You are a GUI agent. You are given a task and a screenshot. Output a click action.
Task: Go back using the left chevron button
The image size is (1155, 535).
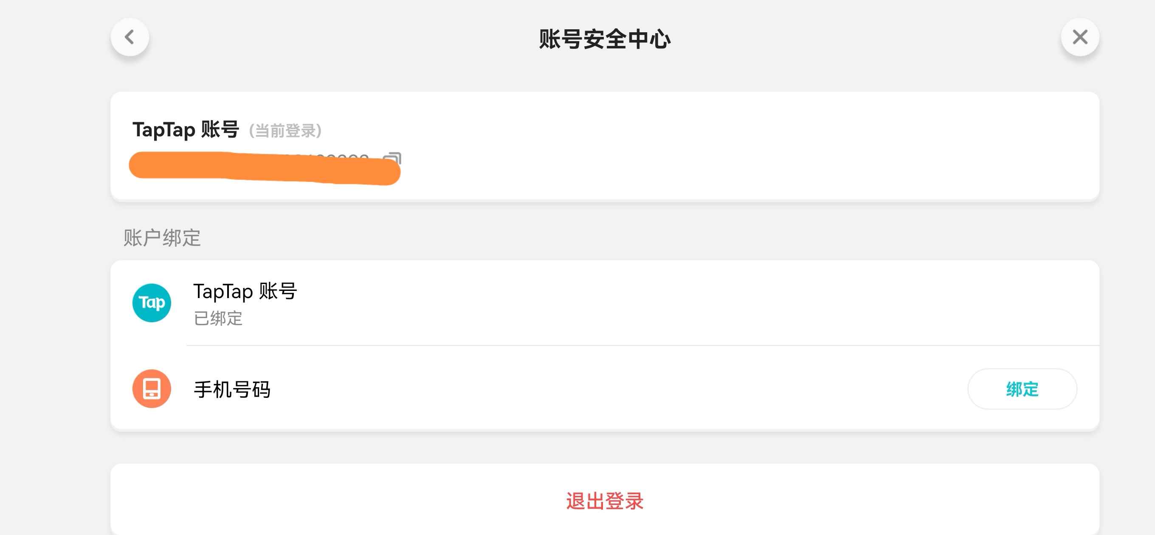point(130,37)
